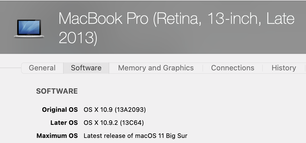This screenshot has height=143, width=306.
Task: Click the 13C64 build number
Action: (132, 123)
